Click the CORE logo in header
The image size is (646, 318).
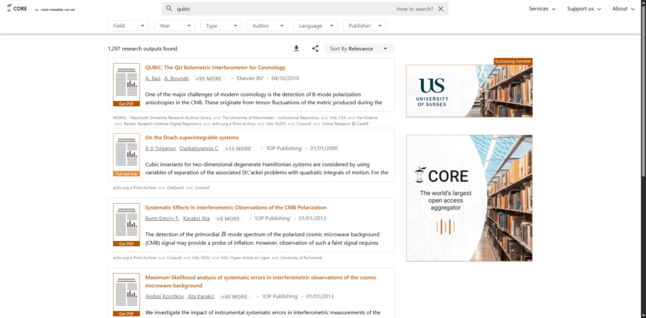[x=17, y=8]
